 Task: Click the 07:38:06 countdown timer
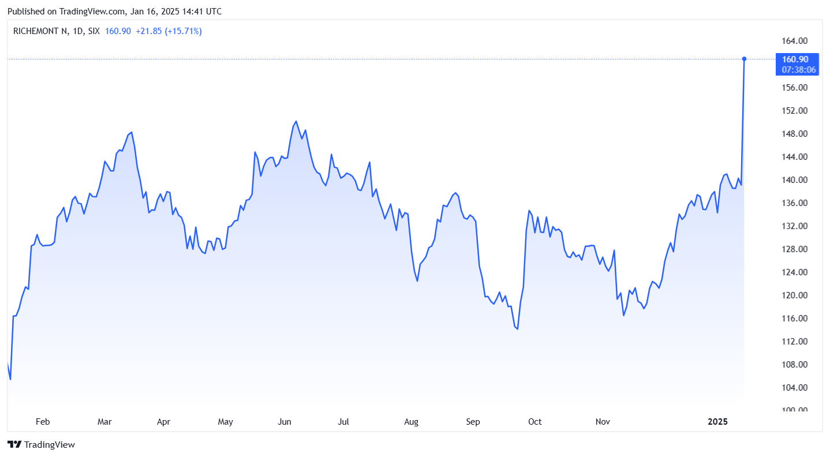[x=799, y=70]
